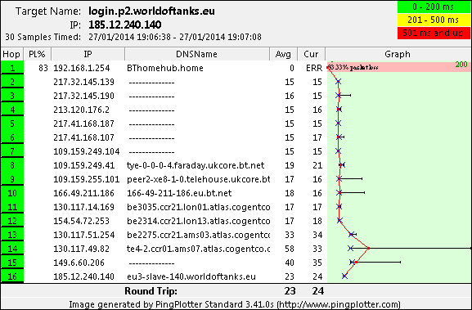Click the Hop column header
The image size is (472, 310).
click(x=12, y=54)
